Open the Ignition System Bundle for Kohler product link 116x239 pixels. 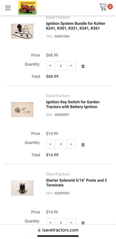click(x=76, y=26)
